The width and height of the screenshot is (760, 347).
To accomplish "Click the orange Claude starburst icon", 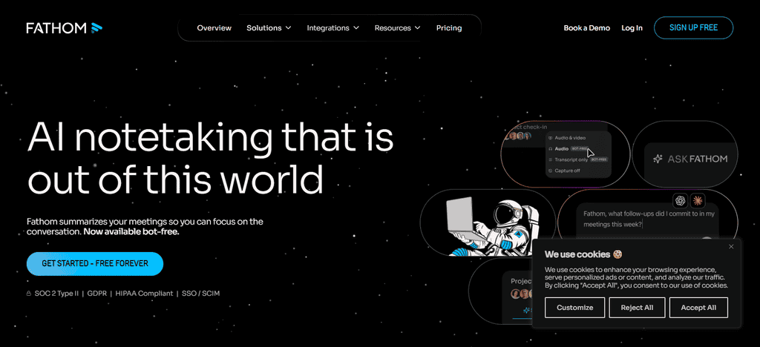I will point(698,200).
